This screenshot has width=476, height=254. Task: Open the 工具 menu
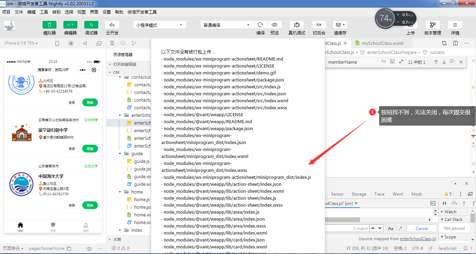pos(44,12)
